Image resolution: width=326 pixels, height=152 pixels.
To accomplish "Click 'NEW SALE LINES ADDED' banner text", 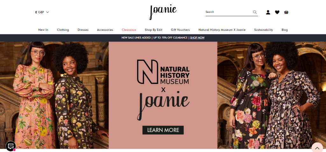I will pyautogui.click(x=136, y=38).
